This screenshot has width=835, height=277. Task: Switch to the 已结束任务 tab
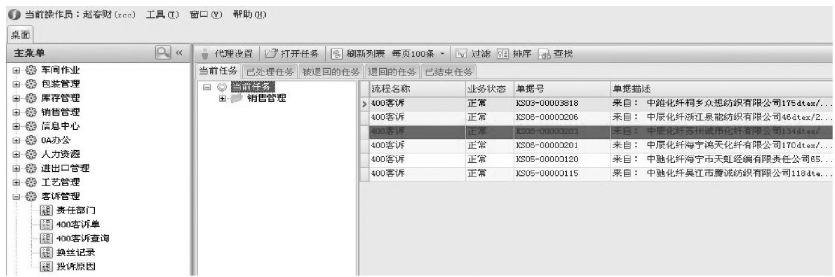point(448,72)
